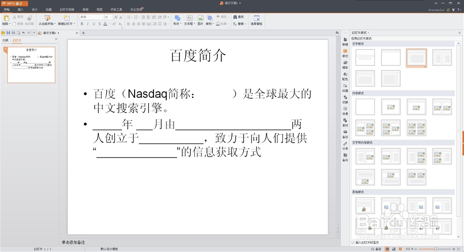Toggle the 备注 notes button in status bar
The image size is (464, 252).
(x=376, y=249)
